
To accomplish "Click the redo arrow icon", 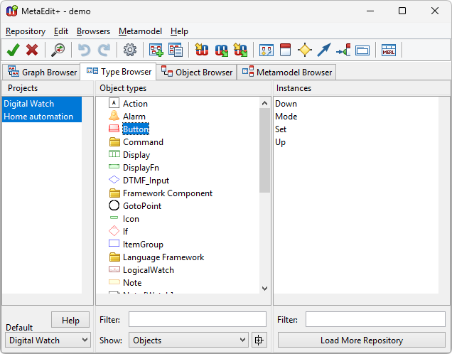I will (x=104, y=50).
